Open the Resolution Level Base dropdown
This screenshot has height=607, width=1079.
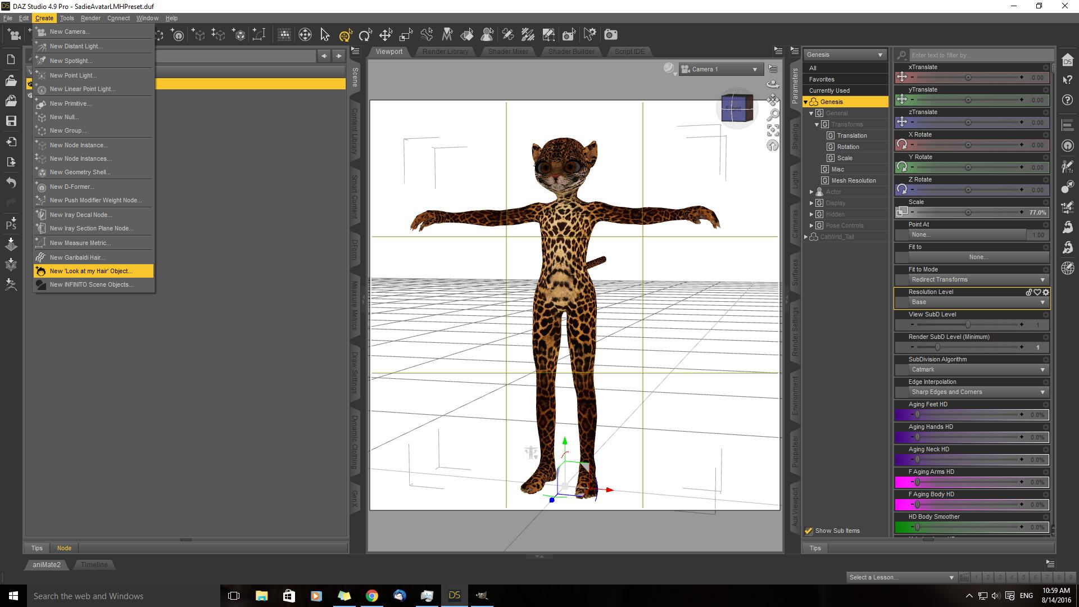(977, 302)
